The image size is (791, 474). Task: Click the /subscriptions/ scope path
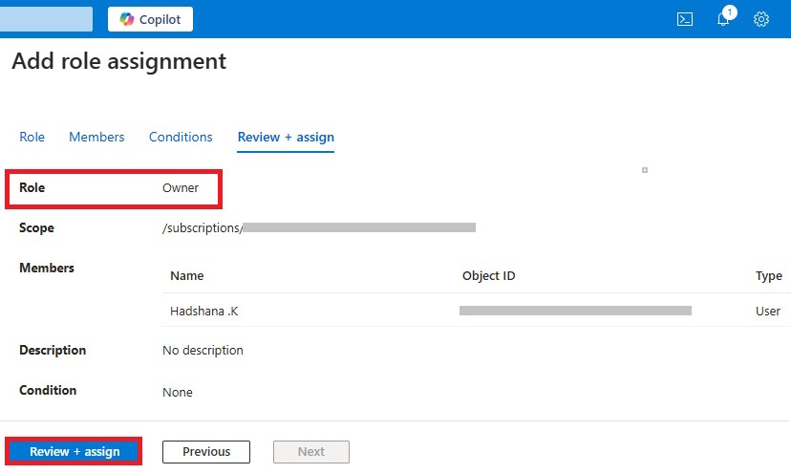[203, 228]
